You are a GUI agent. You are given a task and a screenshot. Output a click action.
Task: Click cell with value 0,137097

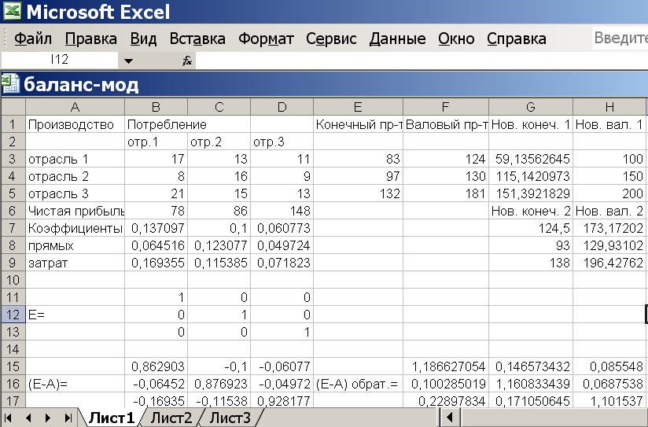(156, 228)
